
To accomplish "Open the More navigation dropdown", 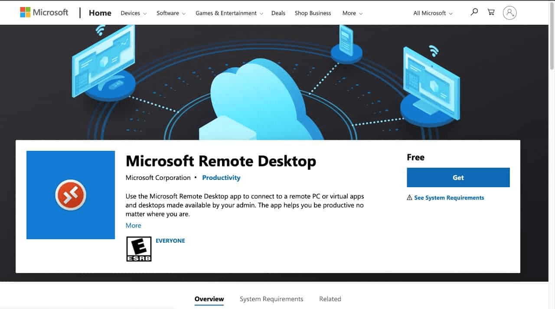I will point(352,13).
